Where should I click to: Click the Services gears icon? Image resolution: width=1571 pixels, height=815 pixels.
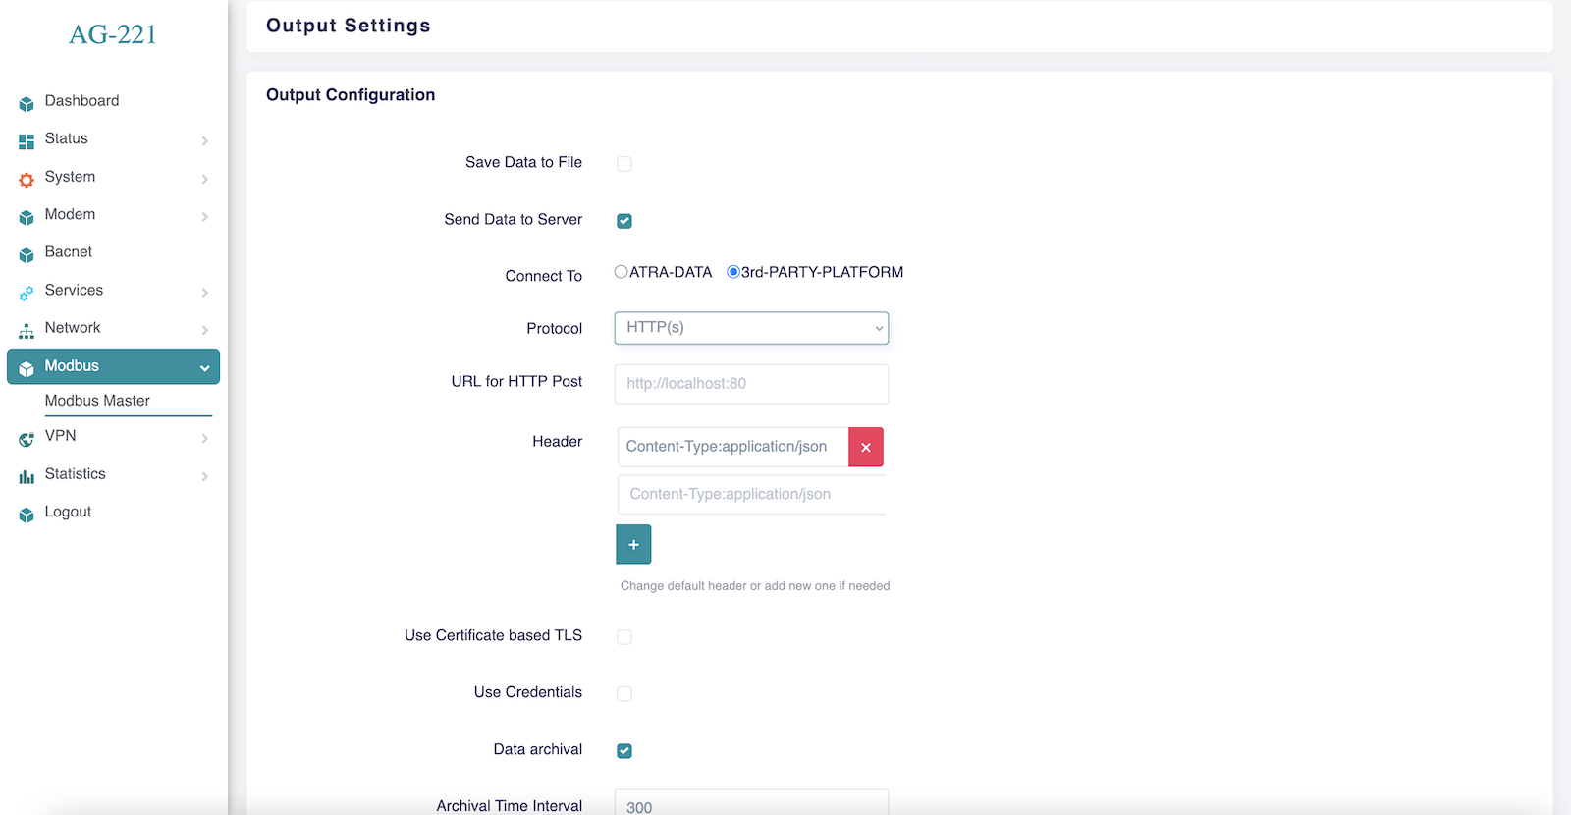(27, 293)
